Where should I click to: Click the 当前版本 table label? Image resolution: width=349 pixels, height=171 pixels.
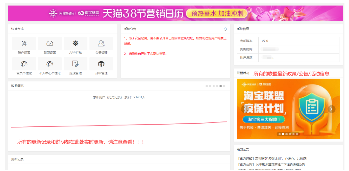pyautogui.click(x=246, y=41)
